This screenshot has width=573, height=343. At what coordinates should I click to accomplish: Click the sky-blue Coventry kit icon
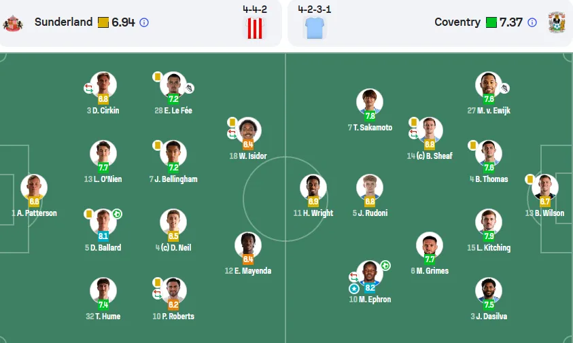point(314,28)
